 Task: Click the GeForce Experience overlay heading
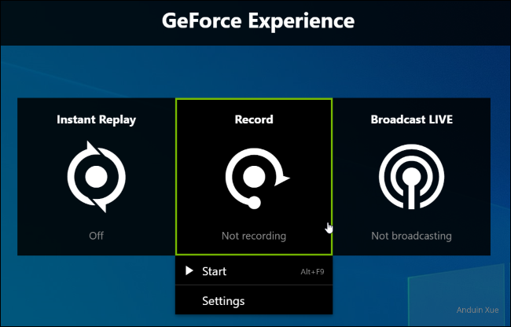pyautogui.click(x=258, y=20)
